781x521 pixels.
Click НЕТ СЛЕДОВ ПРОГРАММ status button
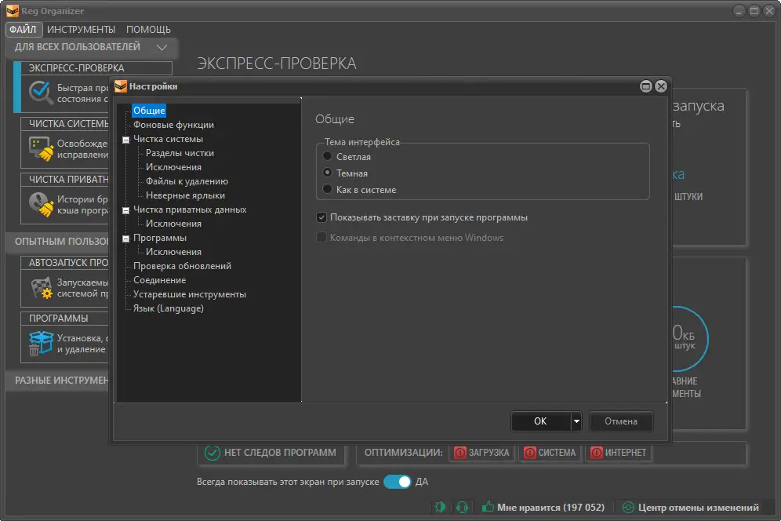coord(271,453)
